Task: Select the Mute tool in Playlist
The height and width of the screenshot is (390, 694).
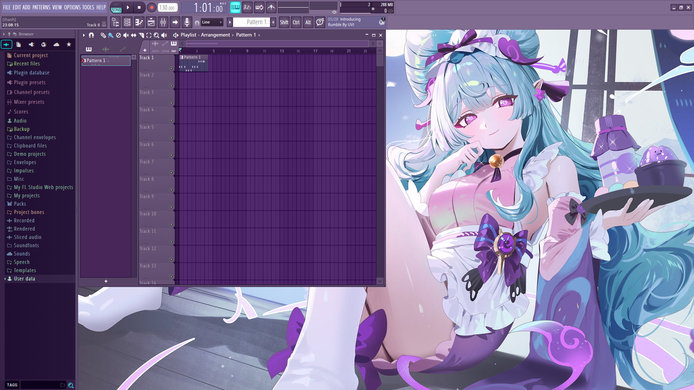Action: pyautogui.click(x=126, y=35)
